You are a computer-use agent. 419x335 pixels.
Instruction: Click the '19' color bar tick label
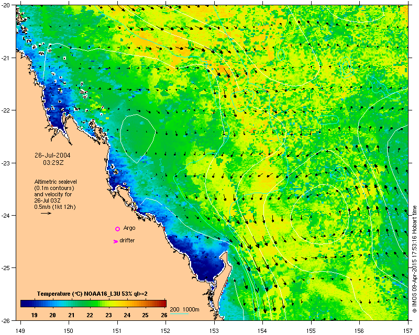pos(34,315)
